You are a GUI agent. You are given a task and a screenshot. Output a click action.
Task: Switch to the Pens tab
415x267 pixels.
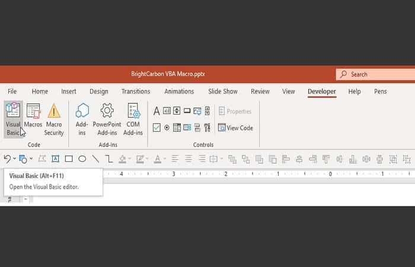pyautogui.click(x=381, y=91)
